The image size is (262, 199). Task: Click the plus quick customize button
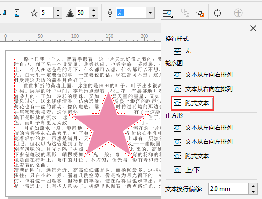tap(238, 13)
